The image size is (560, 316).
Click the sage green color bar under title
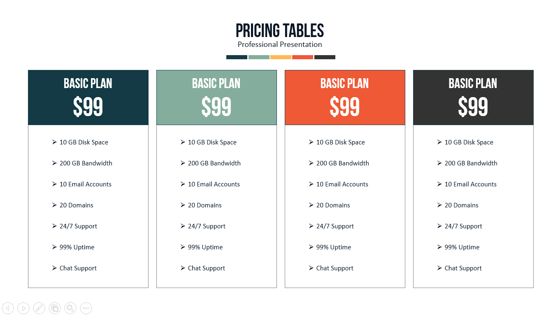259,57
